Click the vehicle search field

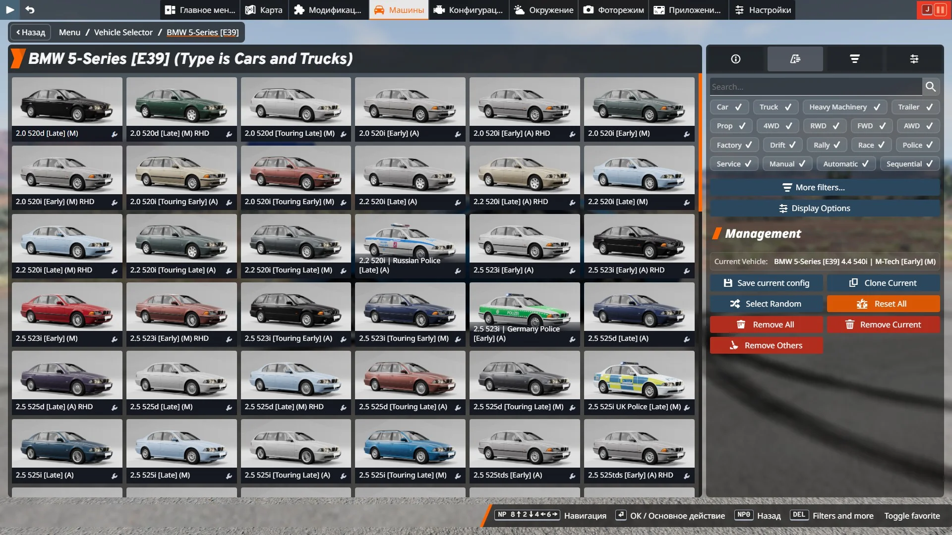pos(816,87)
